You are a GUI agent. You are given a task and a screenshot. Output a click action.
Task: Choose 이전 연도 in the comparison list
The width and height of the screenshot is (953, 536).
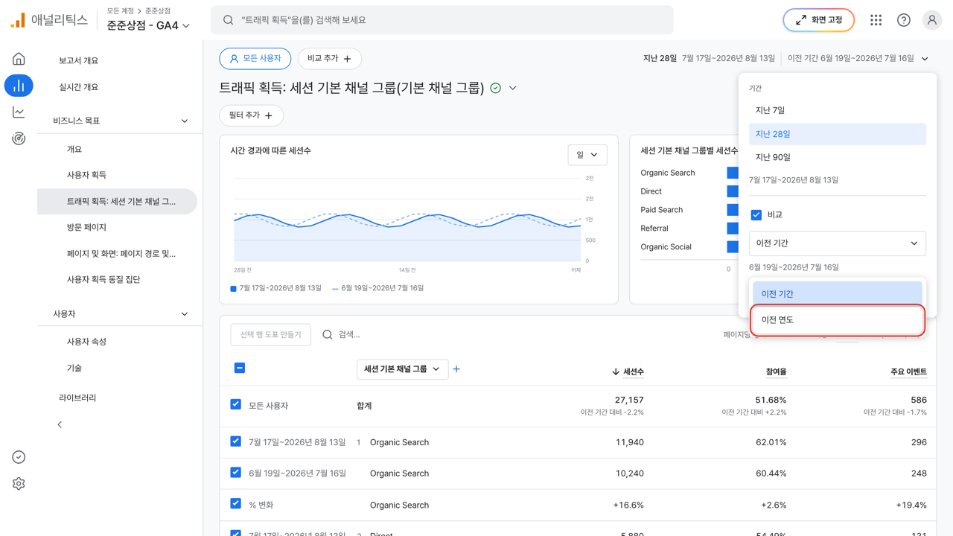click(x=838, y=320)
